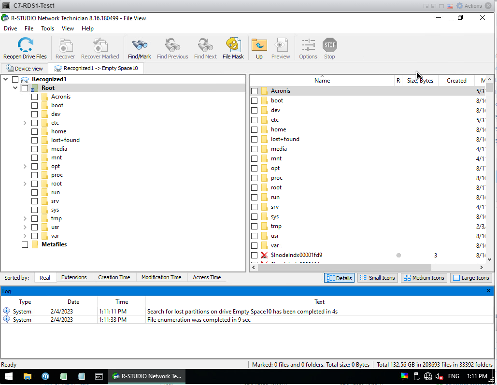This screenshot has height=385, width=497.
Task: Collapse the Root tree node
Action: (15, 88)
